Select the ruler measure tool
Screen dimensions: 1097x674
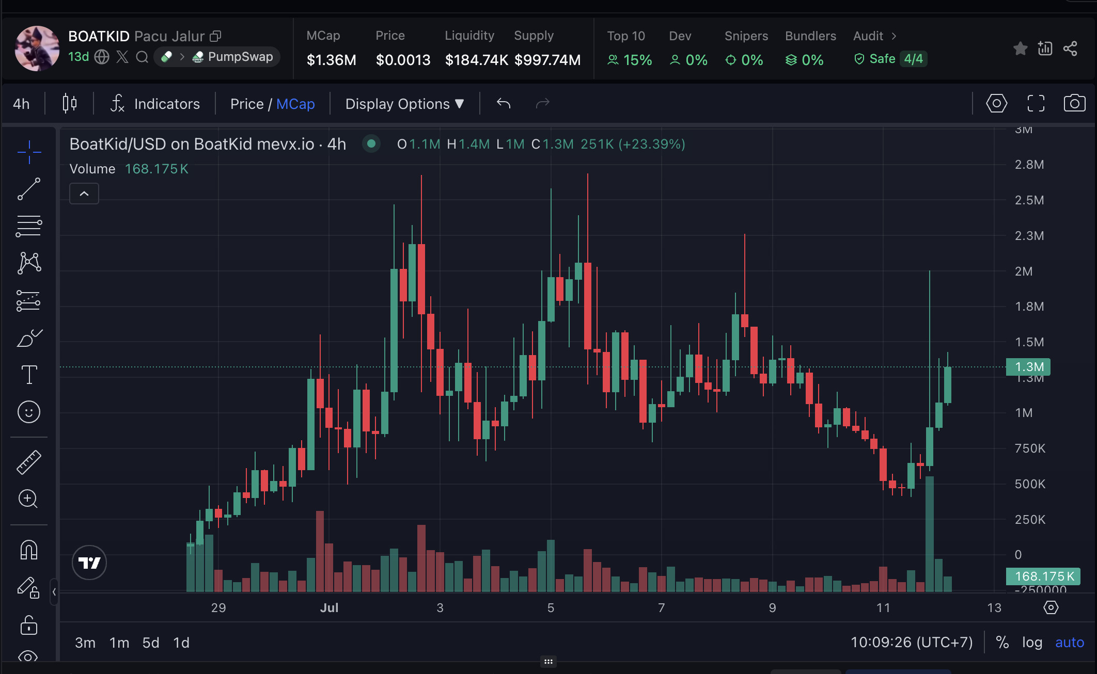[29, 462]
